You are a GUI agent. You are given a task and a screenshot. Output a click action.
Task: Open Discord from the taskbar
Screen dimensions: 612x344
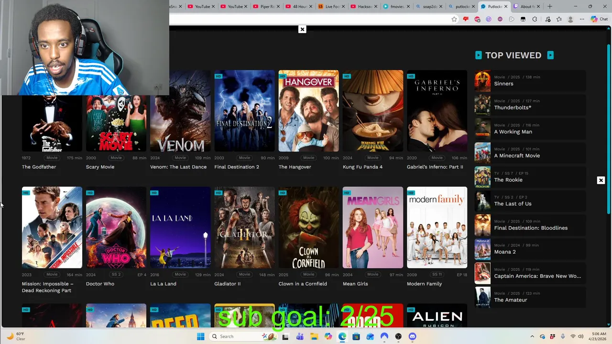click(x=413, y=336)
